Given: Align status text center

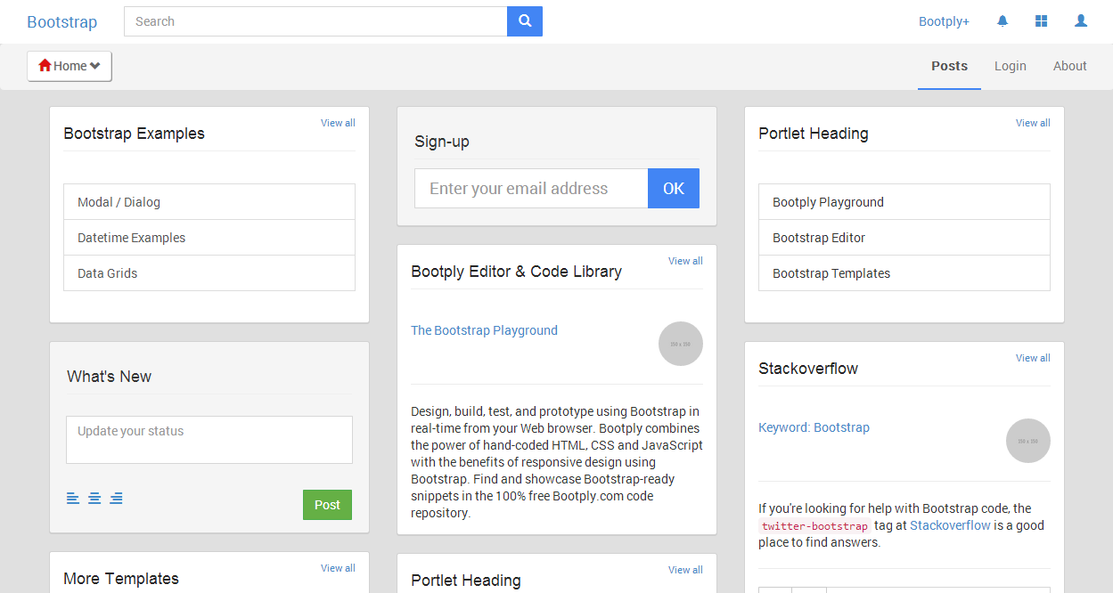Looking at the screenshot, I should [94, 499].
